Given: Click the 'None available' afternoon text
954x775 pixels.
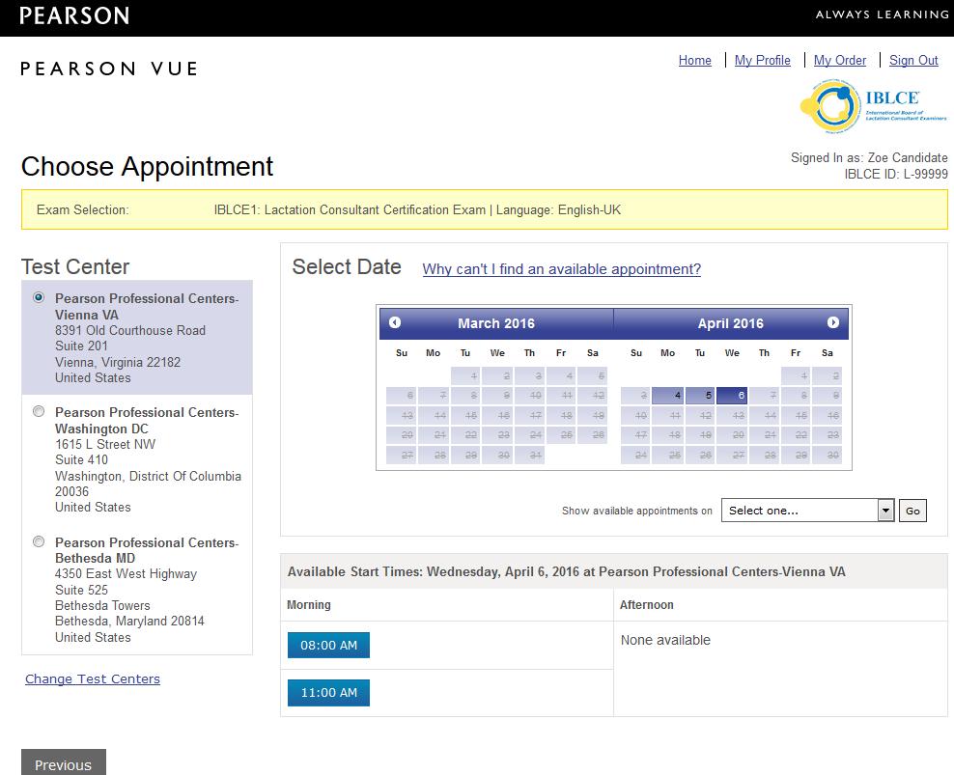Looking at the screenshot, I should coord(665,640).
